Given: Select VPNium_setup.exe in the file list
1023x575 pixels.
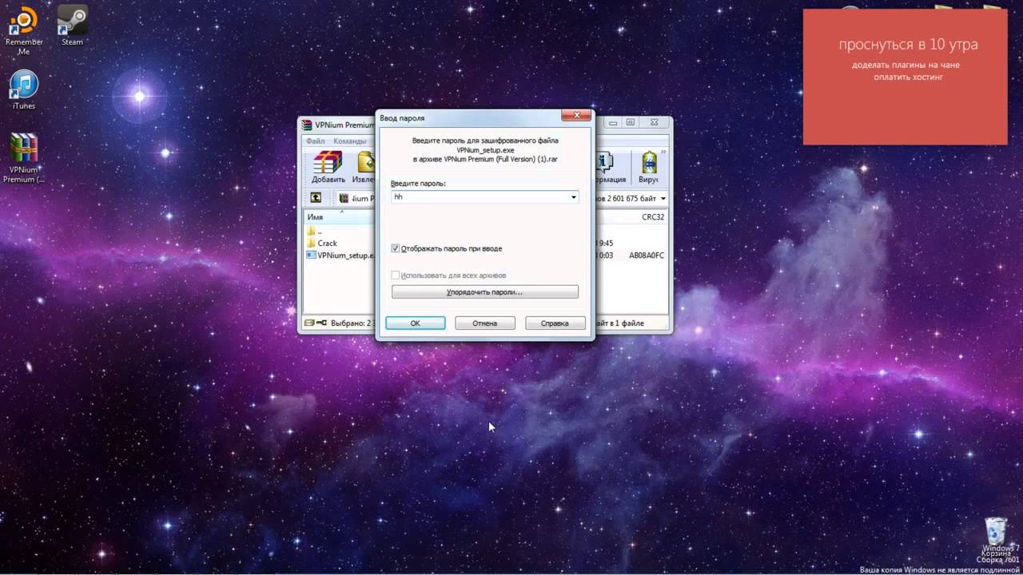Looking at the screenshot, I should [x=339, y=256].
